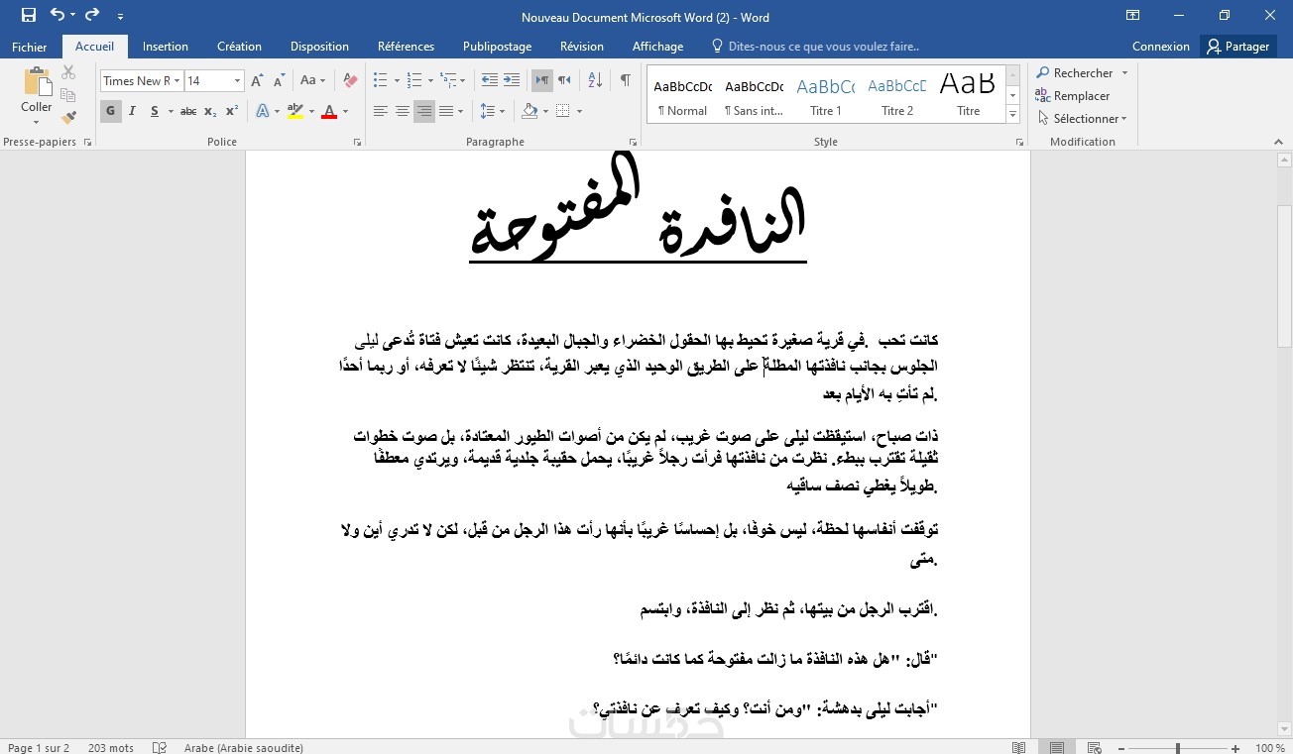The image size is (1293, 754).
Task: Expand the full styles gallery
Action: (x=1012, y=116)
